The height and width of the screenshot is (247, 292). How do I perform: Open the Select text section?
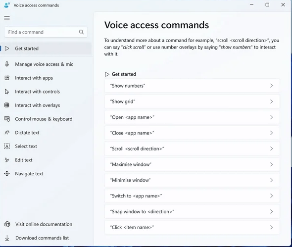(x=46, y=146)
